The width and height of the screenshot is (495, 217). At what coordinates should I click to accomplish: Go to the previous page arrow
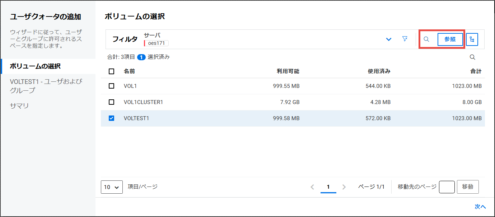pos(312,187)
